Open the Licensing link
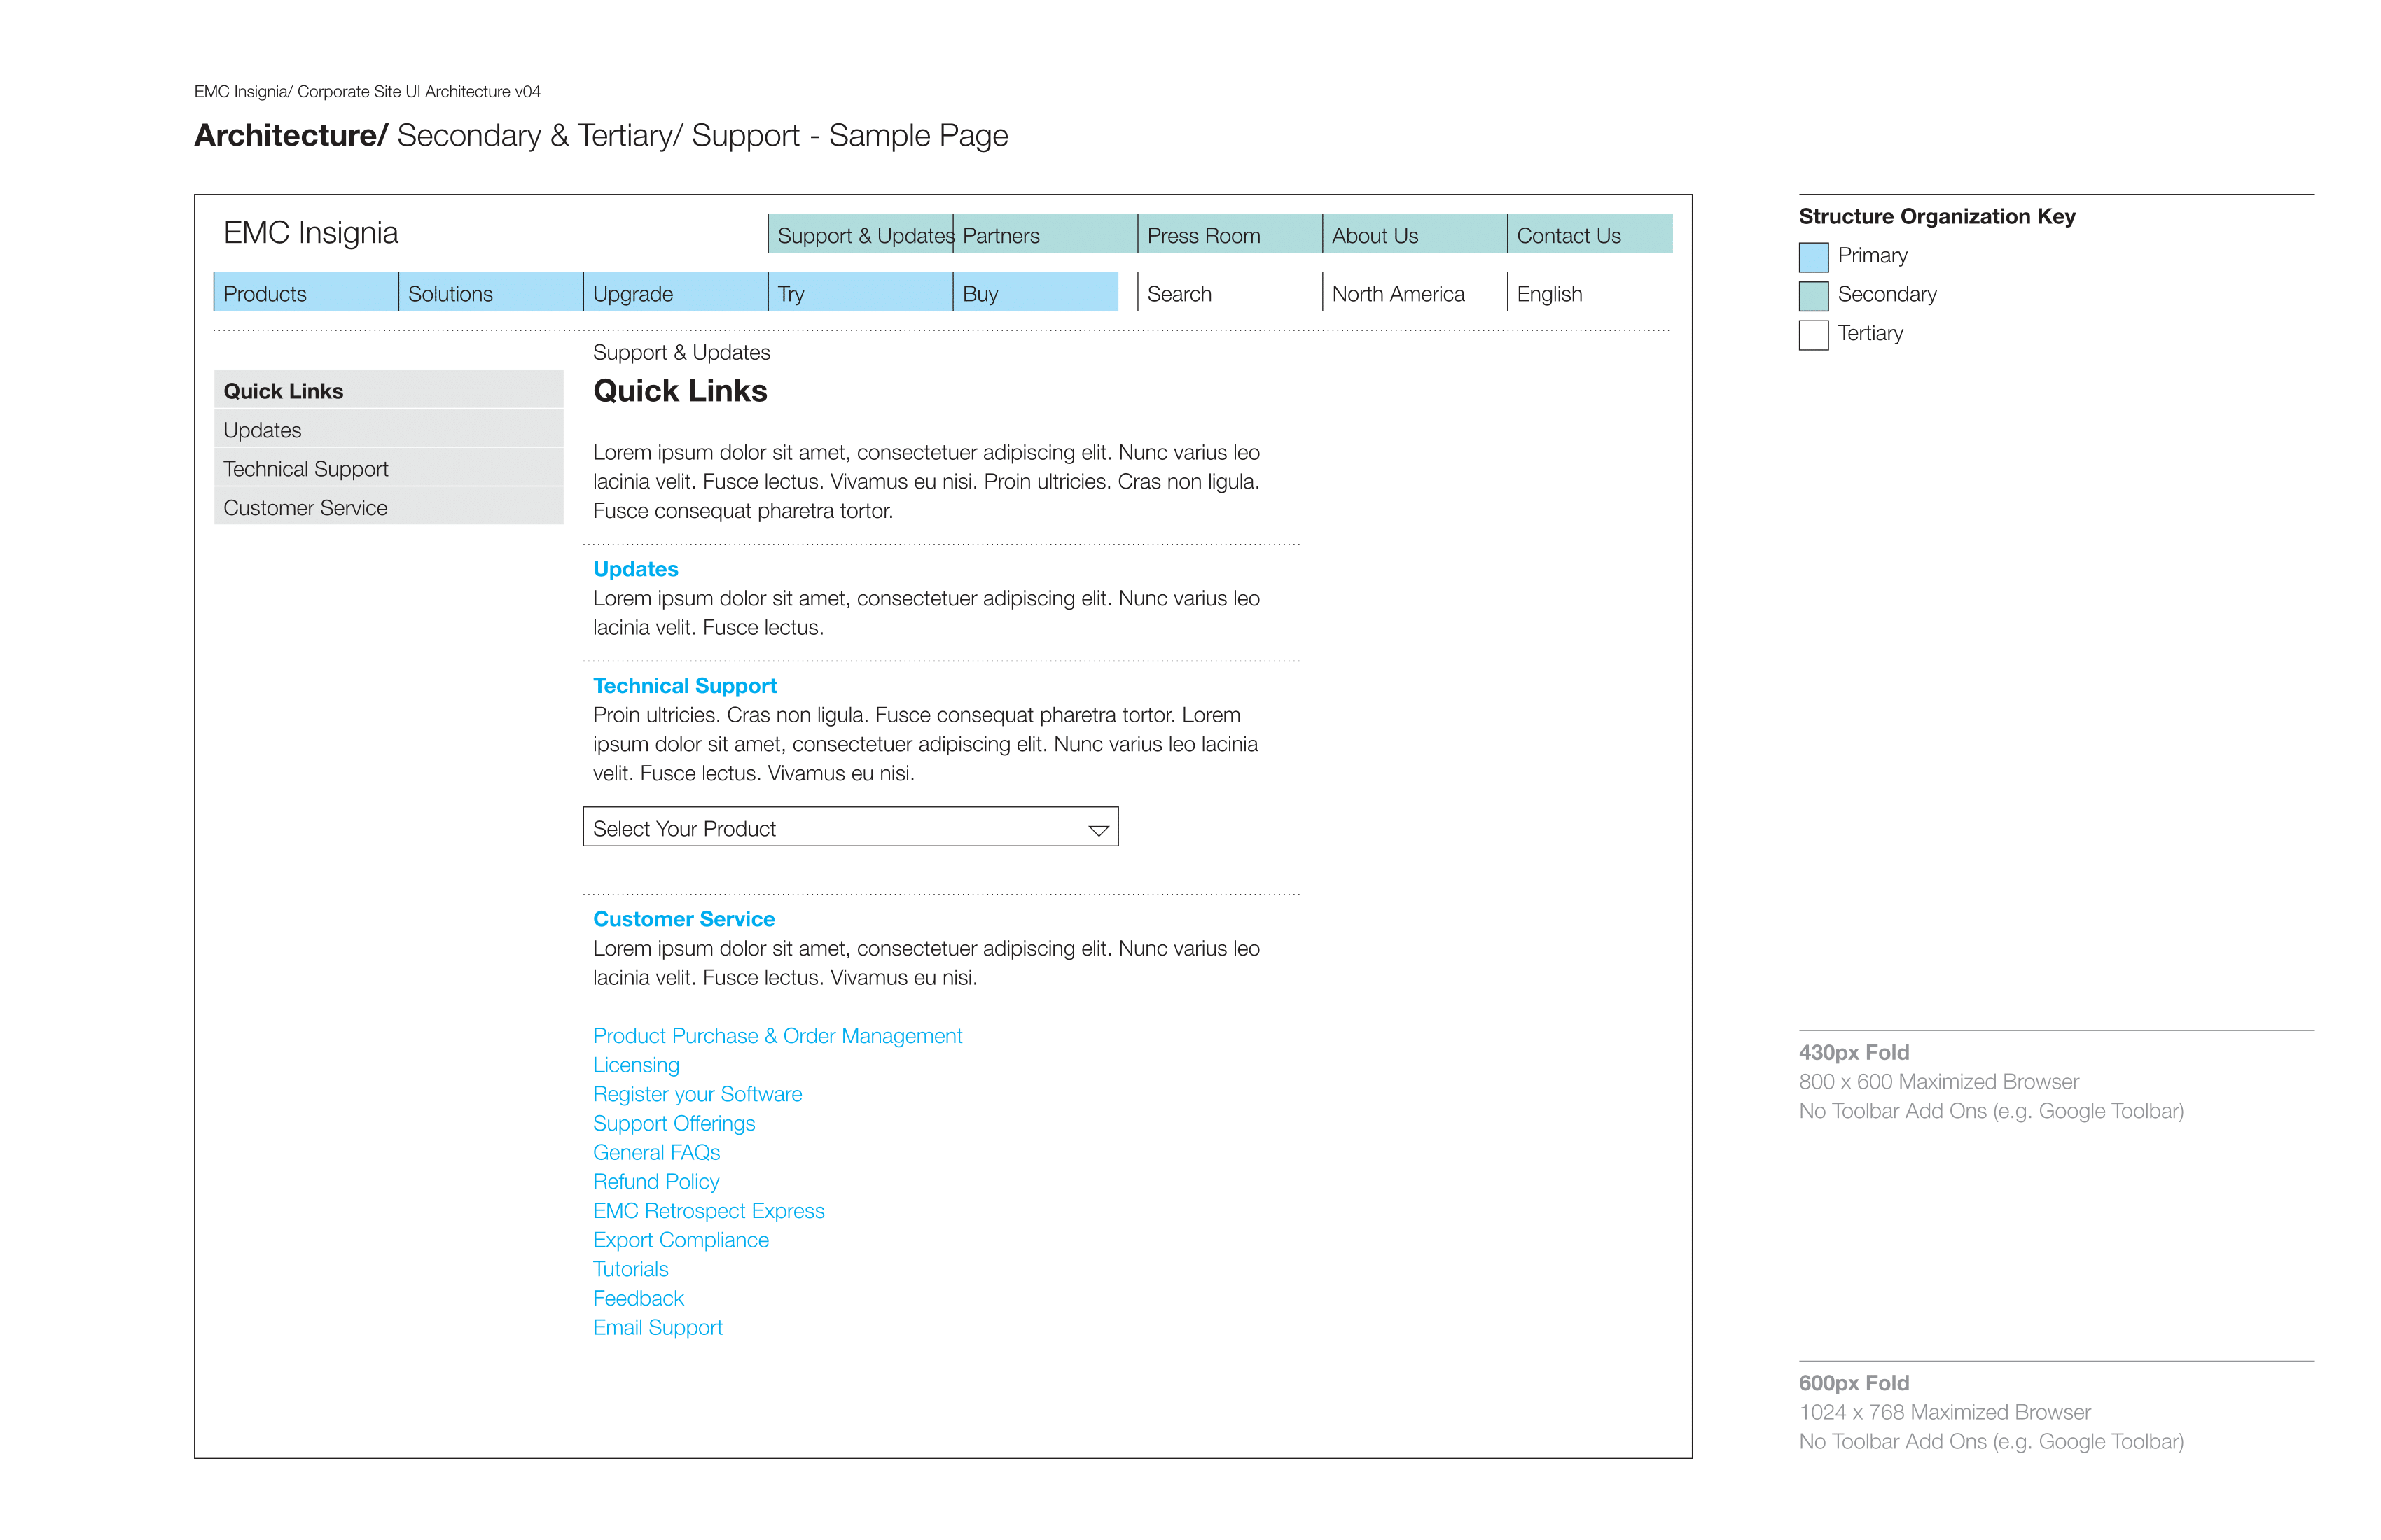Image resolution: width=2381 pixels, height=1540 pixels. [637, 1065]
